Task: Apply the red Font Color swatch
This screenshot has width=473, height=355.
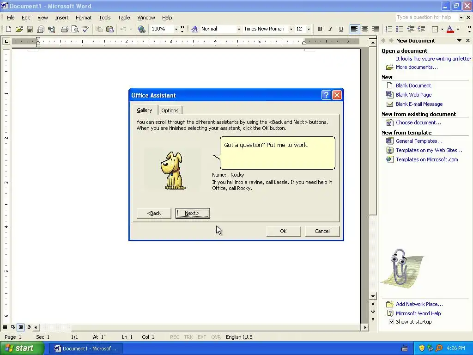Action: pos(450,29)
